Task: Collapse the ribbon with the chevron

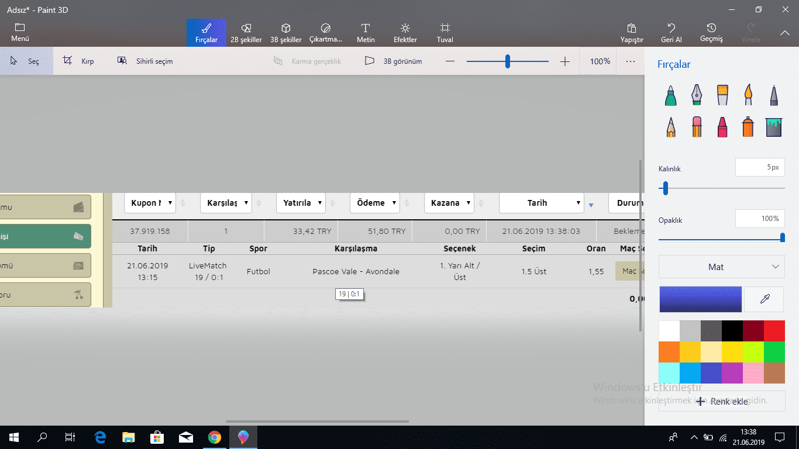Action: coord(785,33)
